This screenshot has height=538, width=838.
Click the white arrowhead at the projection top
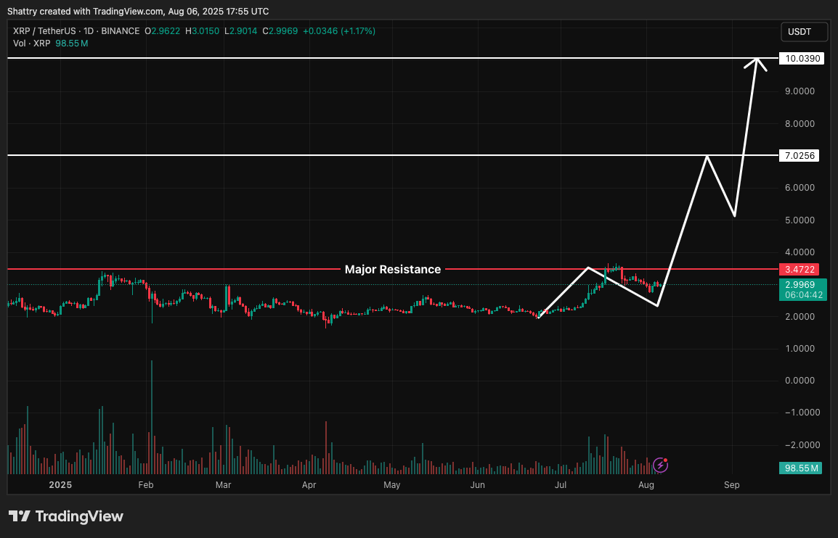(x=757, y=63)
